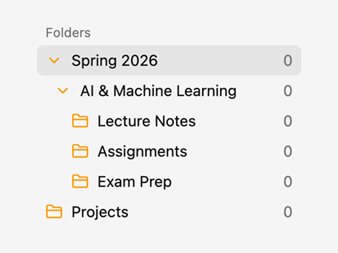Collapse the AI & Machine Learning chevron
338x253 pixels.
tap(63, 91)
